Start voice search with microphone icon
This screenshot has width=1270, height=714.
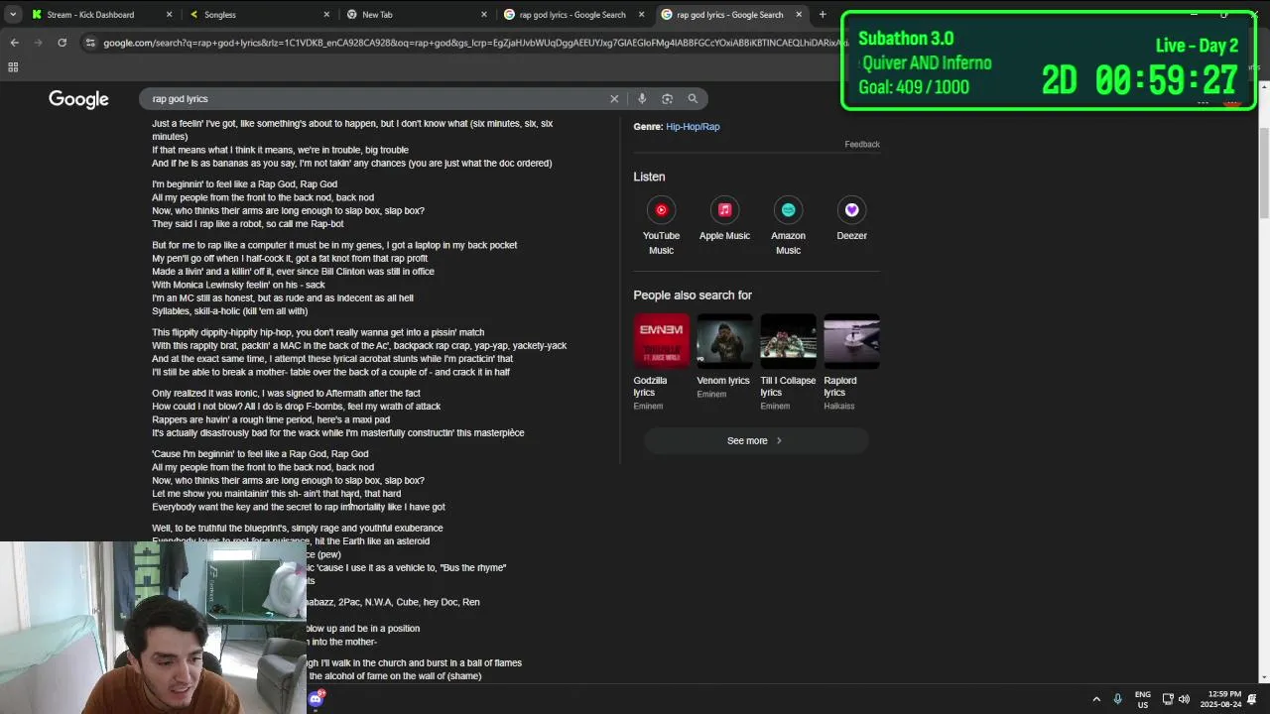pos(642,99)
